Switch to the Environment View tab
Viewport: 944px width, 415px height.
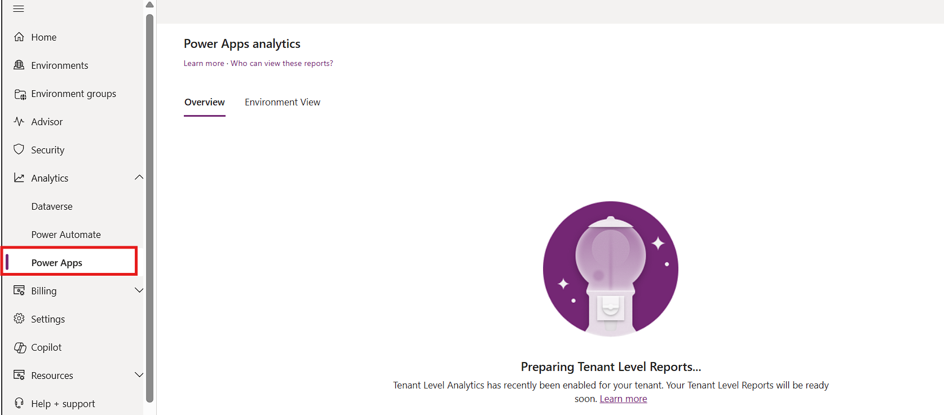coord(282,102)
